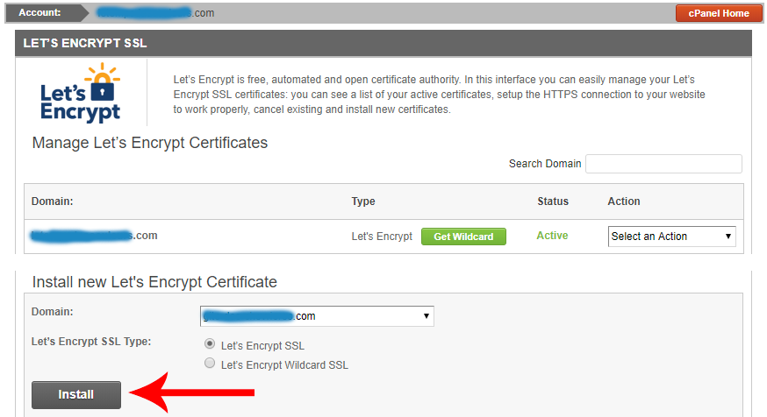The width and height of the screenshot is (767, 417).
Task: Click the Install button
Action: point(76,394)
